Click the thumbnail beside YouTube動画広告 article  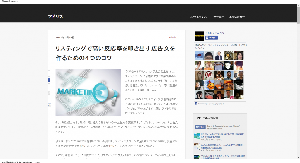(197, 146)
